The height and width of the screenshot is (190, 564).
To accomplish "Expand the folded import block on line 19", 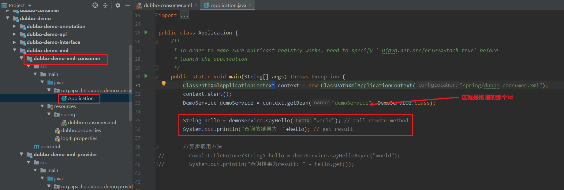I will click(x=156, y=15).
